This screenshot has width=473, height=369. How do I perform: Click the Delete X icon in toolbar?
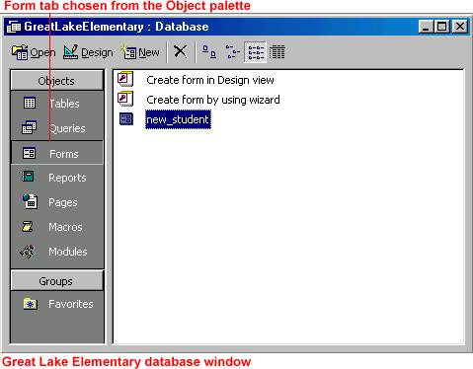click(x=181, y=51)
